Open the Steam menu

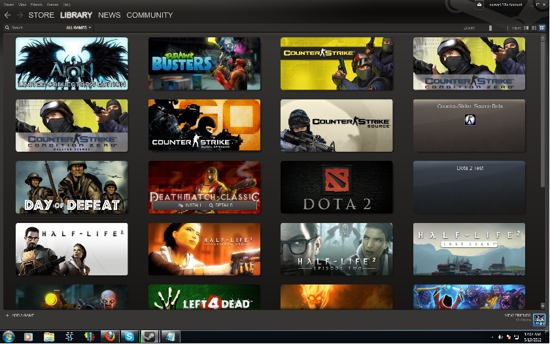coord(9,5)
